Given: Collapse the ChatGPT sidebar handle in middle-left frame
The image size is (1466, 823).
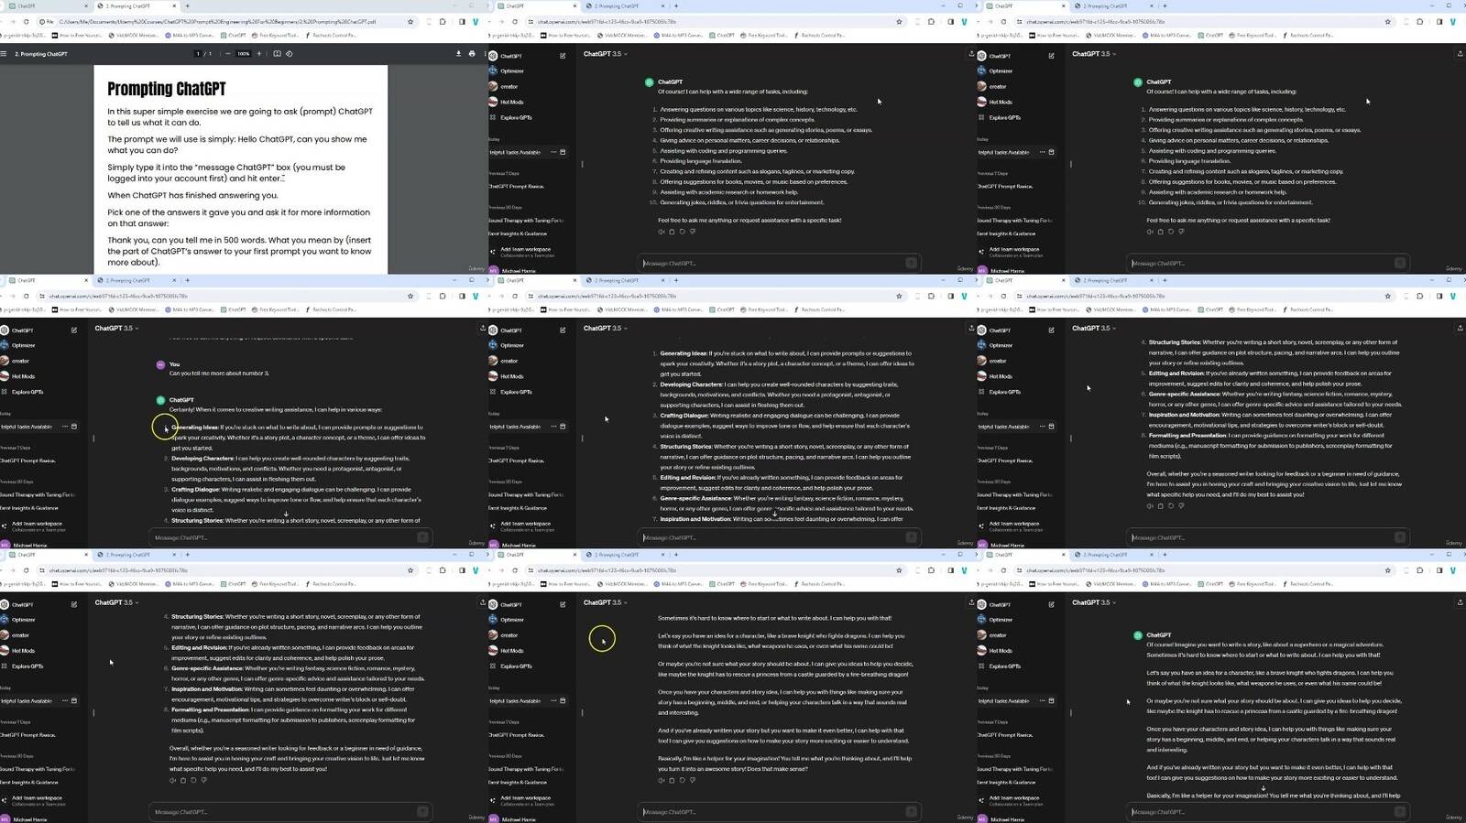Looking at the screenshot, I should click(93, 439).
